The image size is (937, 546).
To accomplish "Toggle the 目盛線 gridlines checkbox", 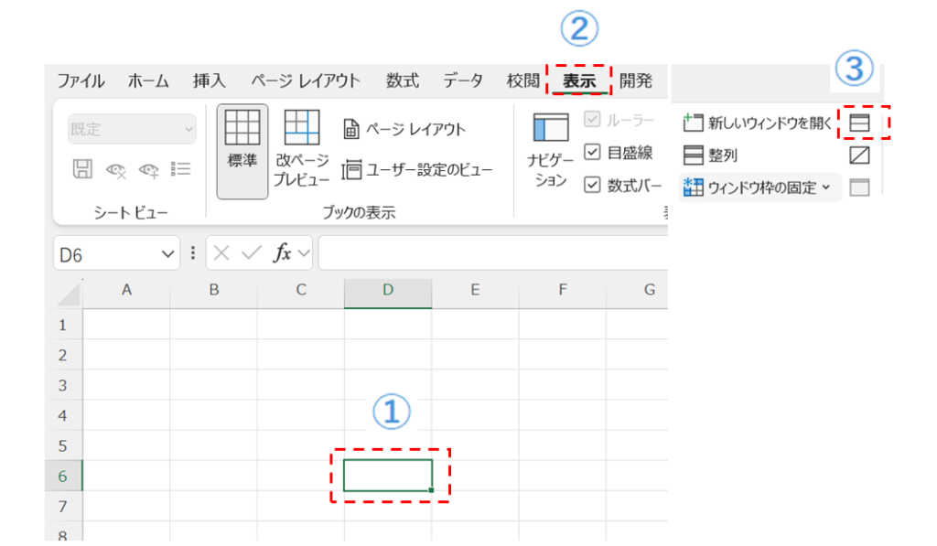I will click(x=592, y=152).
